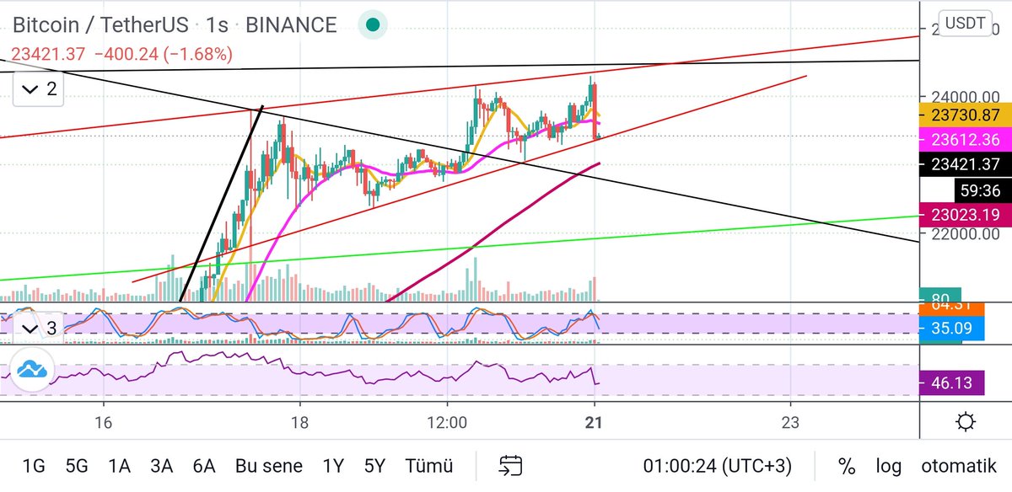Toggle otomatik auto scale

pyautogui.click(x=958, y=465)
